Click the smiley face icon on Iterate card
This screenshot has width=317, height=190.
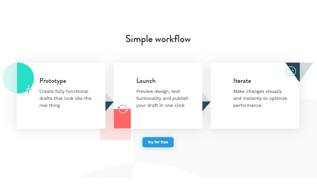[x=291, y=71]
